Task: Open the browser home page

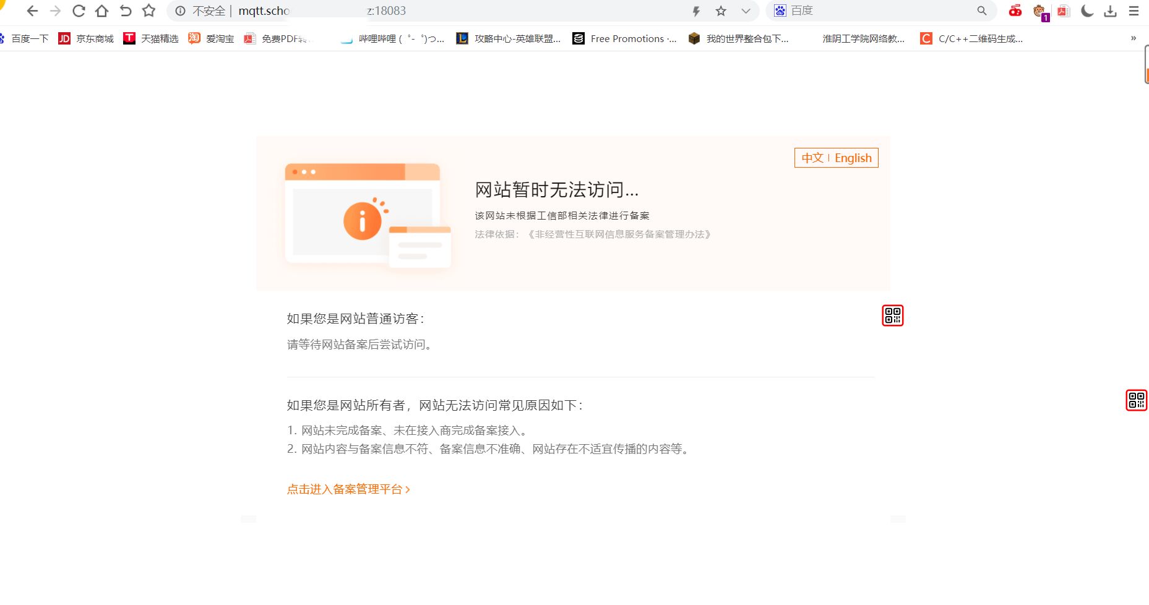Action: pos(102,11)
